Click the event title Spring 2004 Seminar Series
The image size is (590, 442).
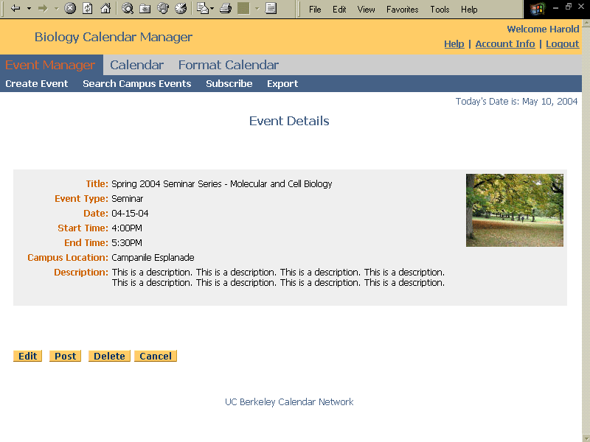click(x=222, y=183)
